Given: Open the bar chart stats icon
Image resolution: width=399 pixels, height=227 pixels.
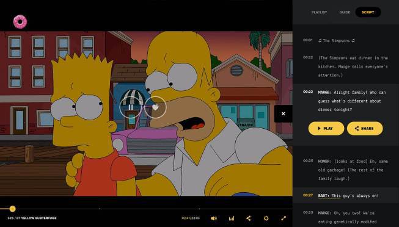Looking at the screenshot, I should pos(232,218).
